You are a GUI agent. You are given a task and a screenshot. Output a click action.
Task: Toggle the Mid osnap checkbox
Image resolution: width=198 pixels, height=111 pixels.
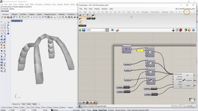pos(20,108)
